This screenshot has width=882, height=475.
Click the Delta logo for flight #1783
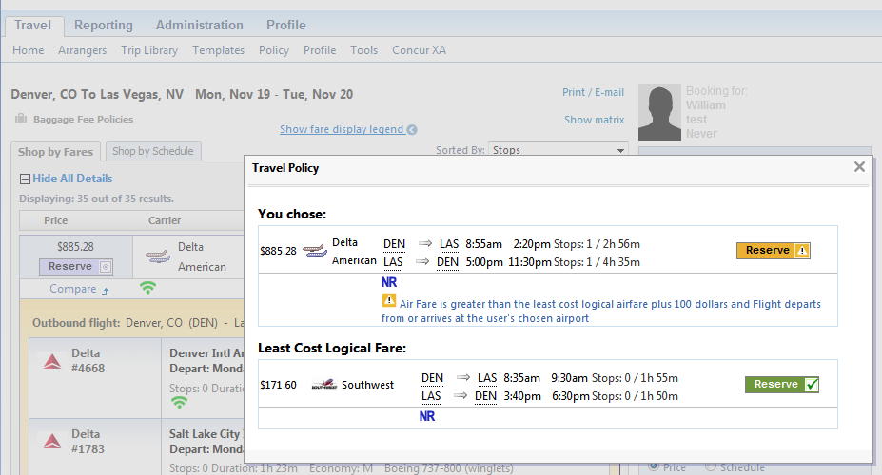pyautogui.click(x=52, y=442)
